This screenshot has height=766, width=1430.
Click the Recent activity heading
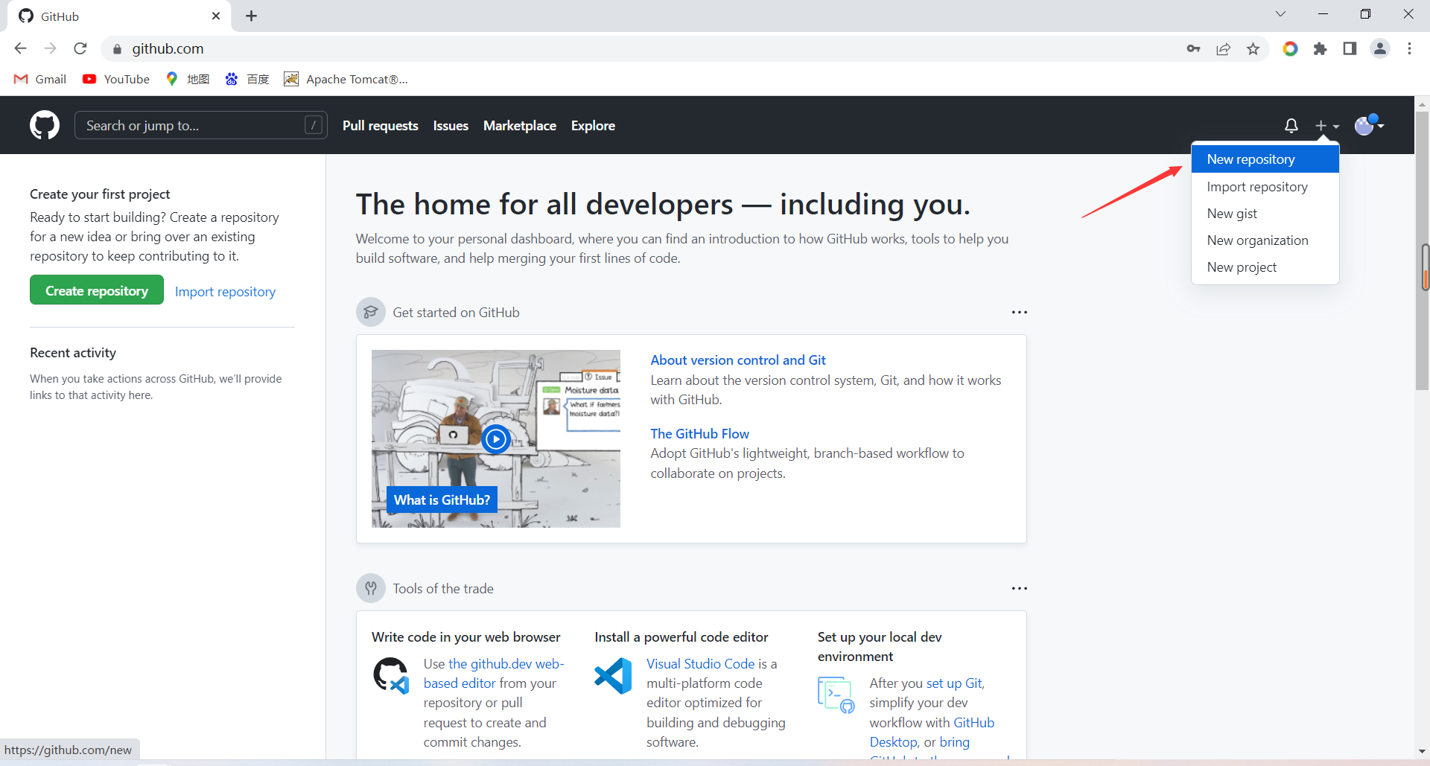pos(73,353)
